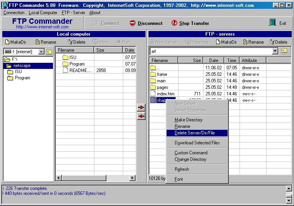The height and width of the screenshot is (206, 294).
Task: Click greyed server Properties toolbar button
Action: pos(196,42)
